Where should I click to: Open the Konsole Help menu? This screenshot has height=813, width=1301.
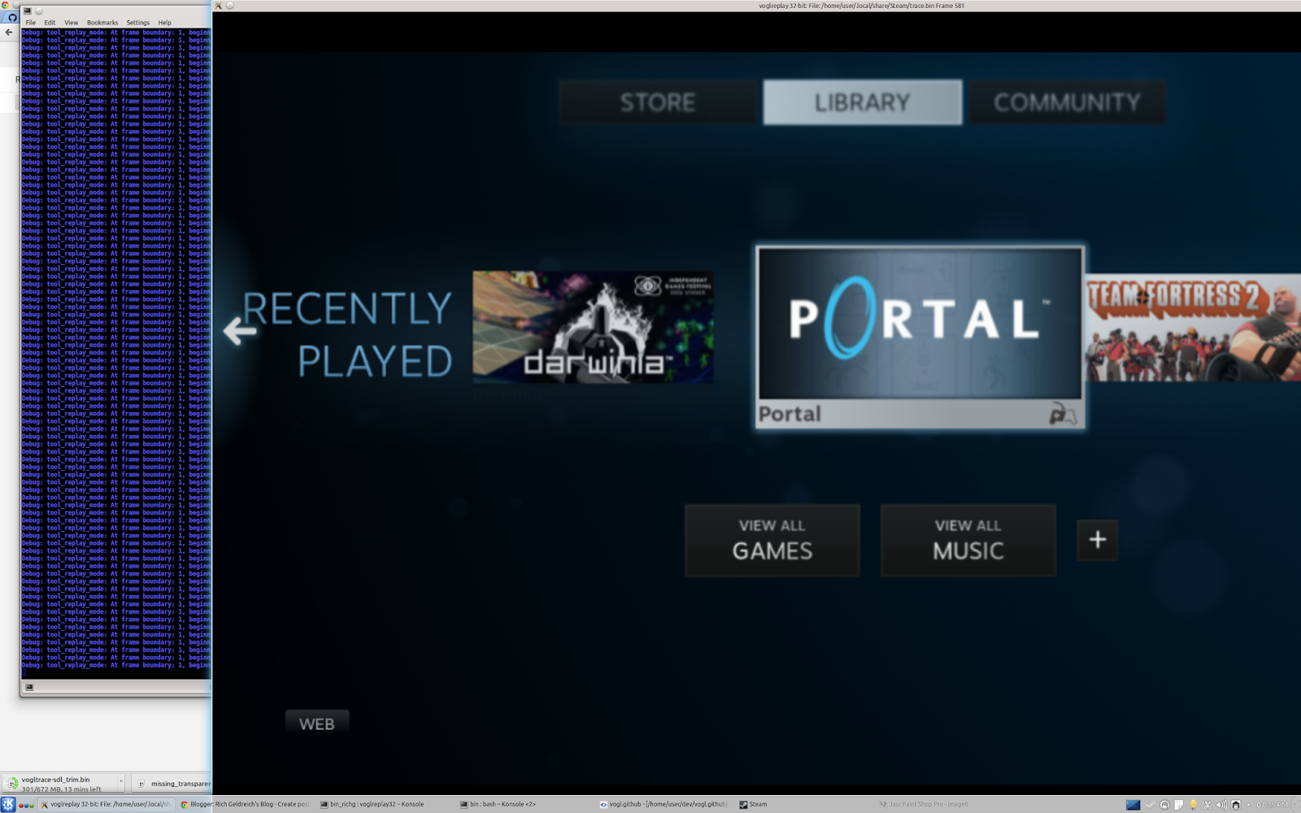165,23
